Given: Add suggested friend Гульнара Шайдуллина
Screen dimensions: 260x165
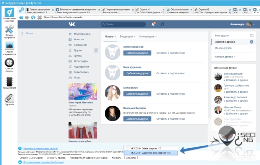Looking at the screenshot, I should [x=236, y=92].
